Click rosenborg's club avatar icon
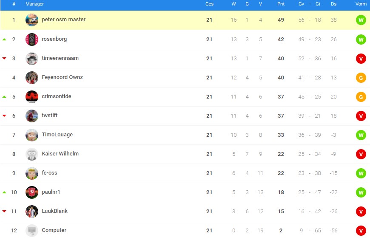The image size is (370, 240). (32, 40)
